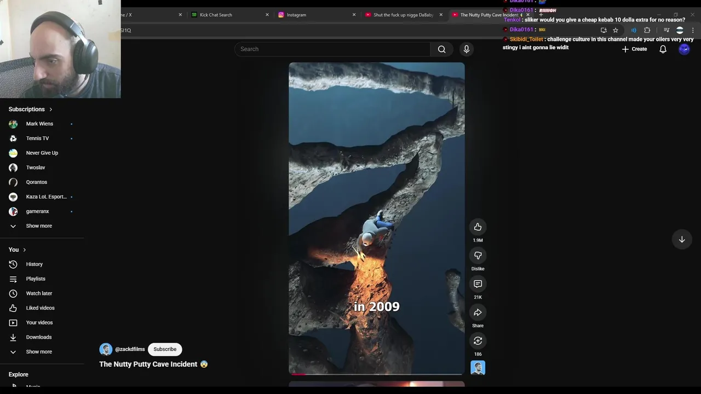701x394 pixels.
Task: Click the Dislike thumbs-down button
Action: click(x=478, y=255)
